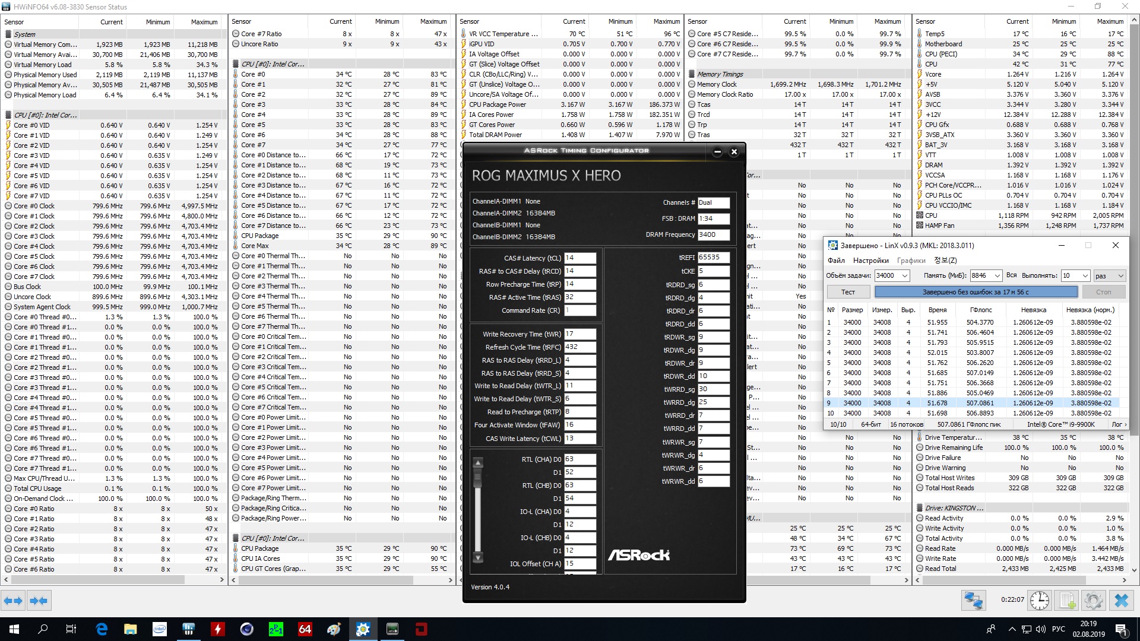
Task: Open the Настройки menu in LinX
Action: [x=870, y=261]
